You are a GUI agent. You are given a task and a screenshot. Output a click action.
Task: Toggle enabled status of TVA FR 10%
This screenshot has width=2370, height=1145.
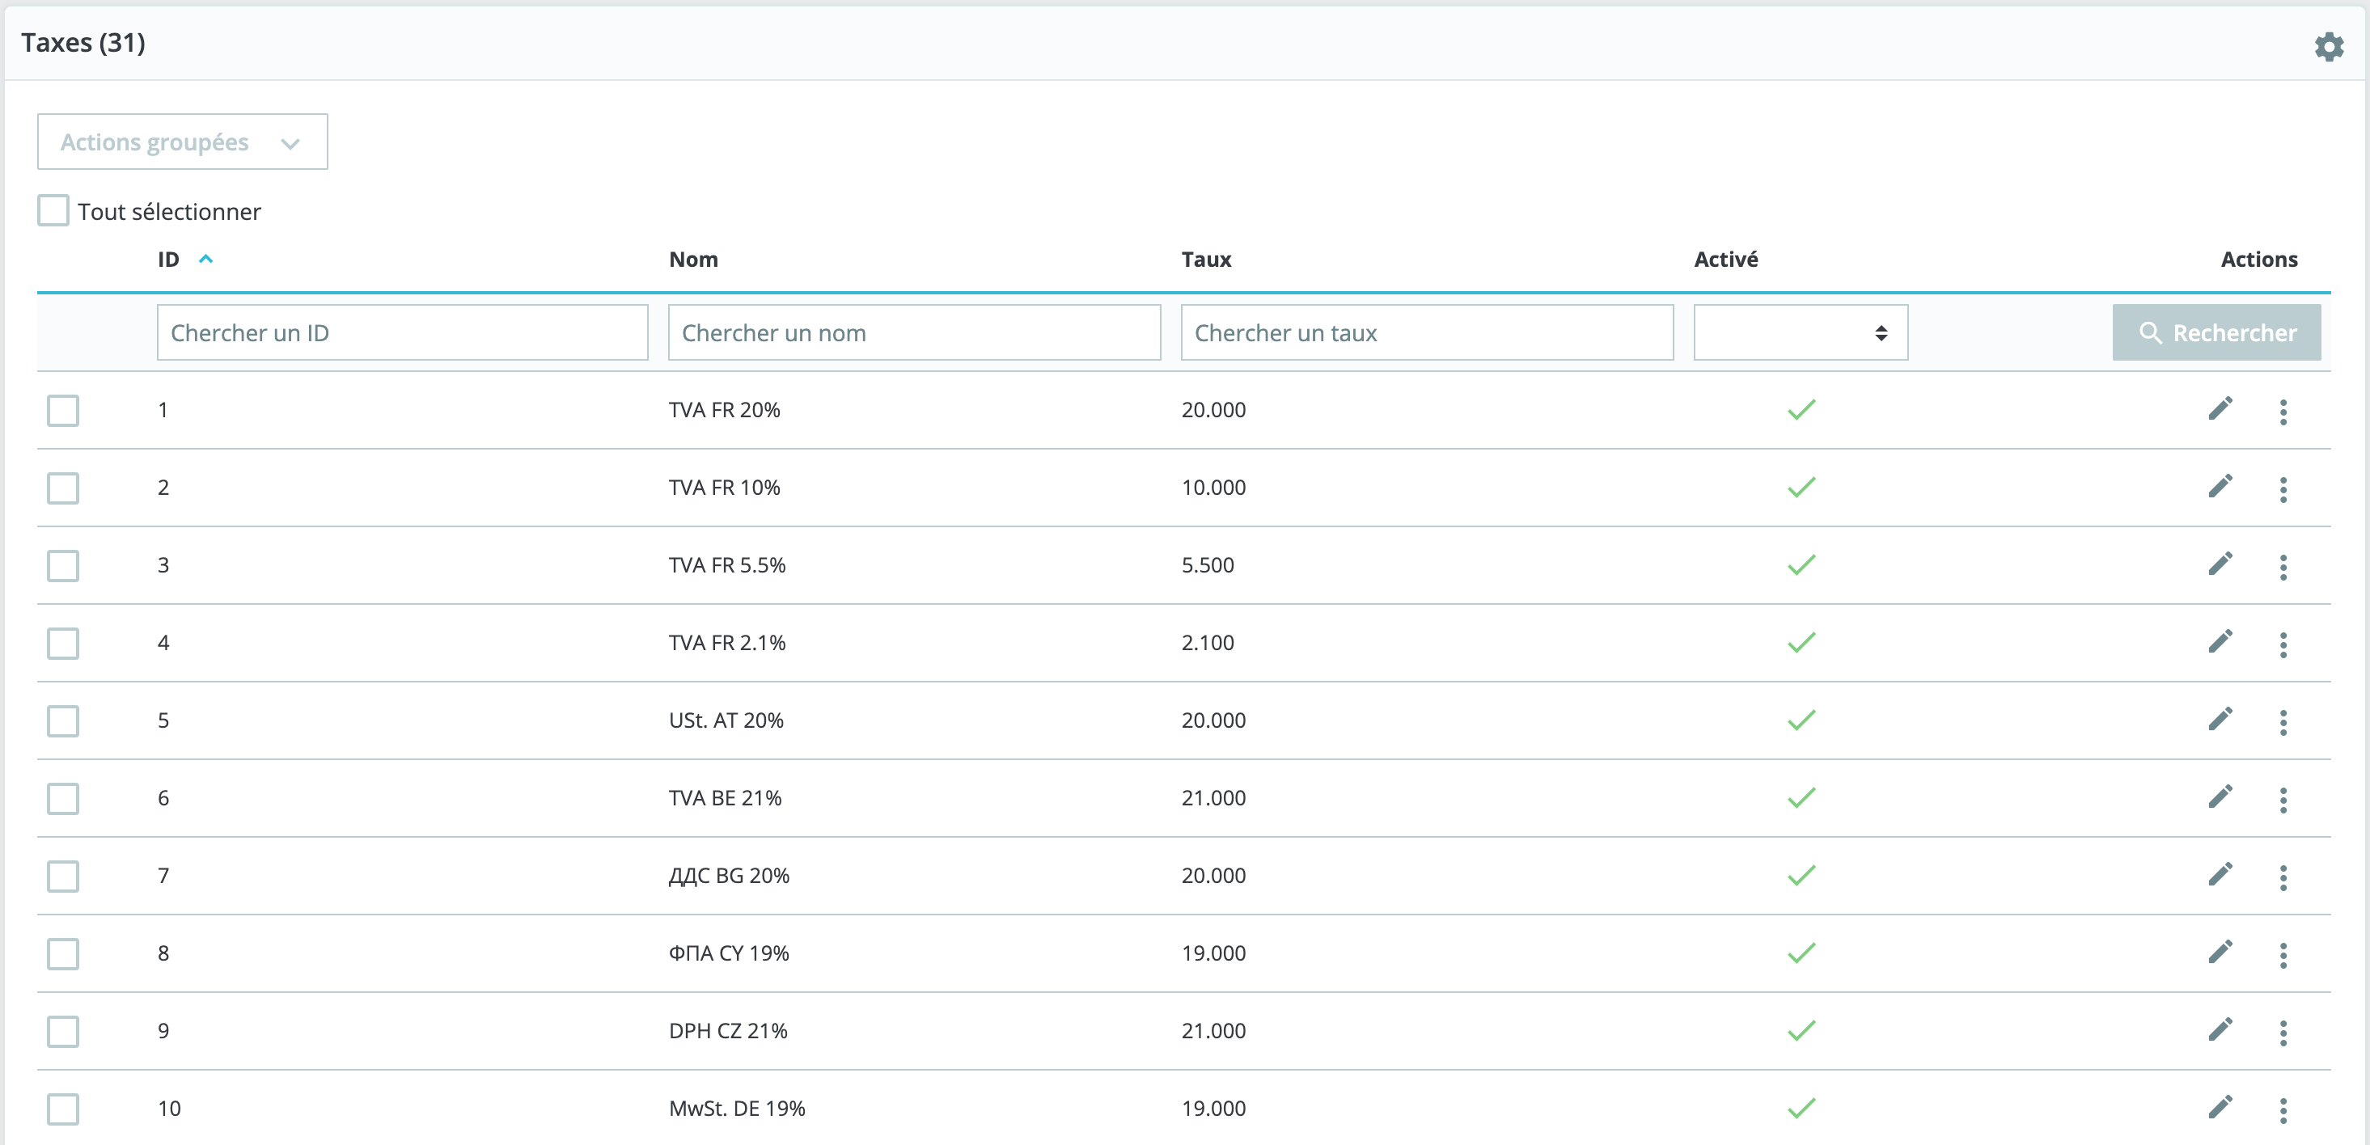1801,487
